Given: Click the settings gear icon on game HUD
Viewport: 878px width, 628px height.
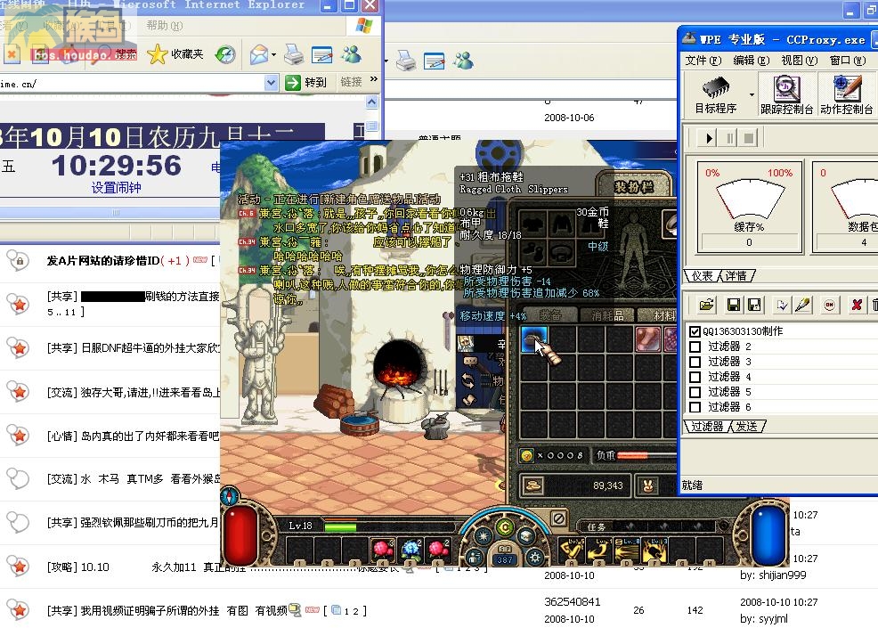Looking at the screenshot, I should pos(535,558).
